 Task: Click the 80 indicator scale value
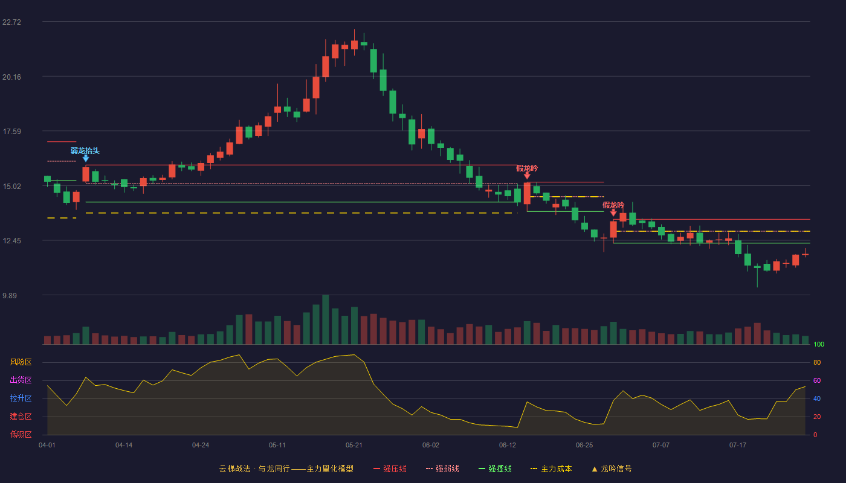[817, 362]
